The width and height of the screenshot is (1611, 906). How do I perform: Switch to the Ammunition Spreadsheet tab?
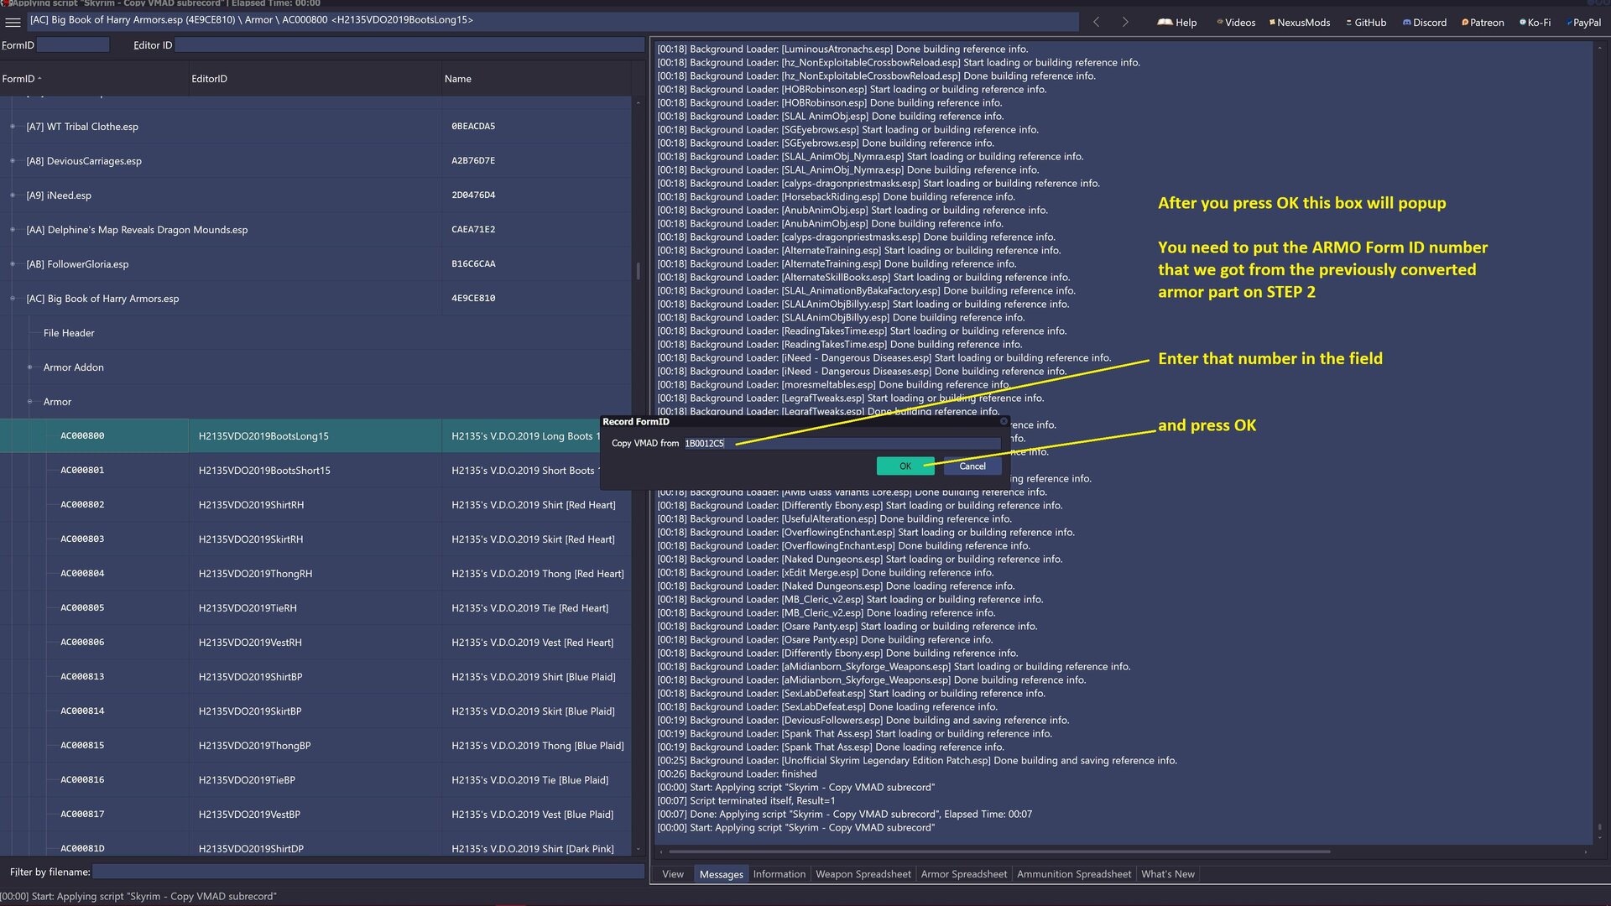click(x=1073, y=874)
